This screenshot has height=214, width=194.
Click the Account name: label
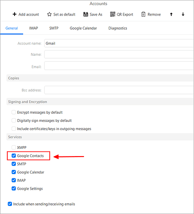coord(30,43)
